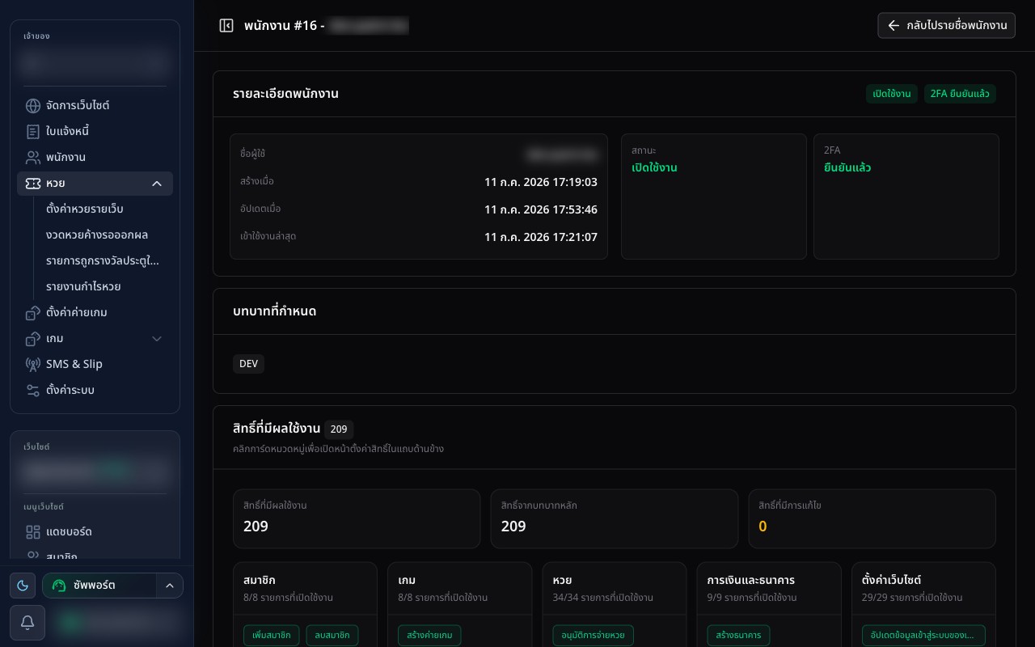Expand the เกม submenu chevron
The width and height of the screenshot is (1035, 647).
(157, 338)
